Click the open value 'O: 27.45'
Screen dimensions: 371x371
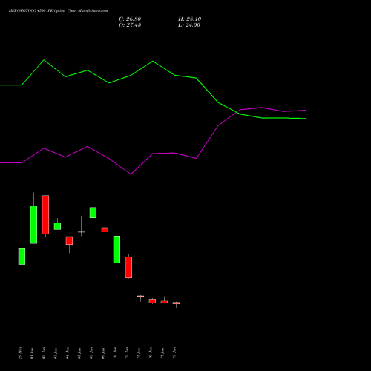(x=130, y=25)
